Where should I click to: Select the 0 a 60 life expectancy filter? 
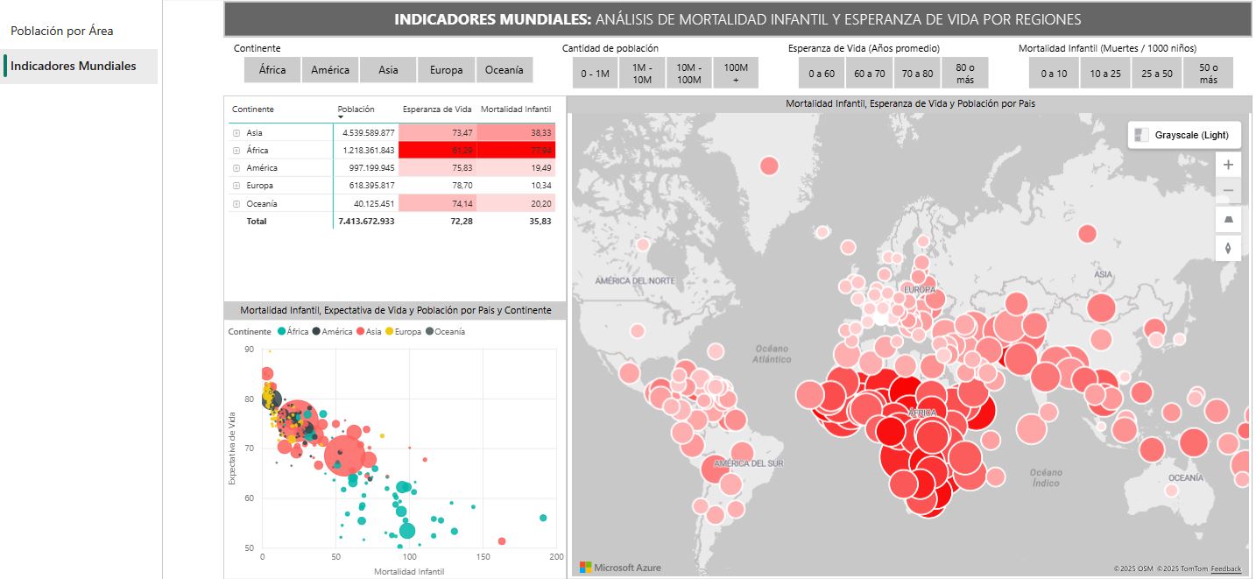click(x=822, y=74)
